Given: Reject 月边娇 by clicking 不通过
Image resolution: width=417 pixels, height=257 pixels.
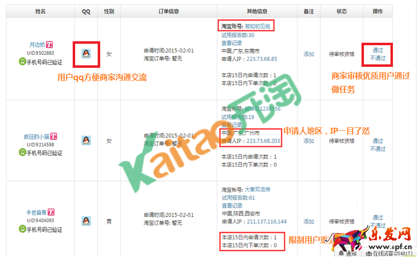Looking at the screenshot, I should (378, 58).
